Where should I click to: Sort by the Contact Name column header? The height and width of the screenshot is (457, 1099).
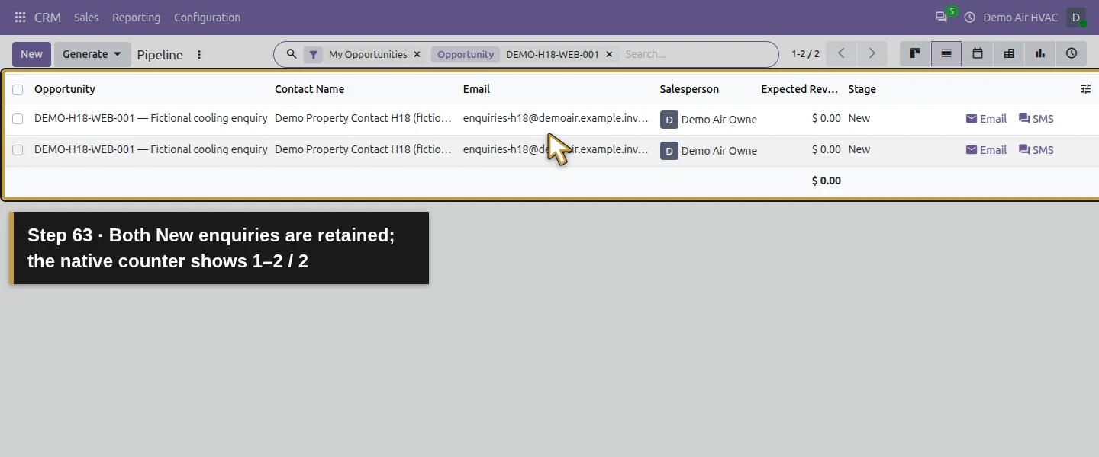(x=309, y=89)
